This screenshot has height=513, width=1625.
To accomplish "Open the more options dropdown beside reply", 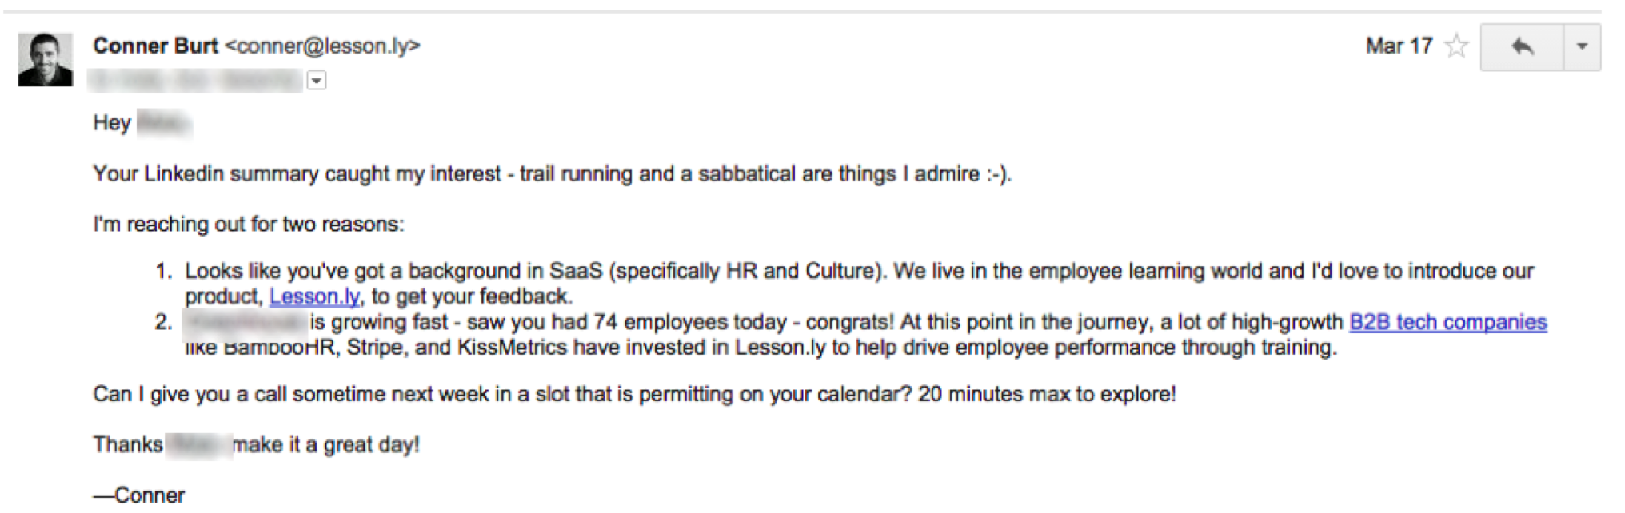I will pyautogui.click(x=1582, y=47).
